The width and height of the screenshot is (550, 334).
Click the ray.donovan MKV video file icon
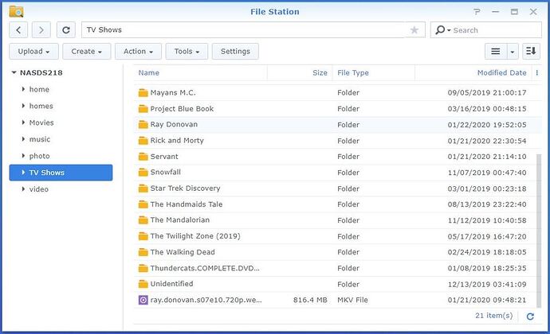(143, 300)
